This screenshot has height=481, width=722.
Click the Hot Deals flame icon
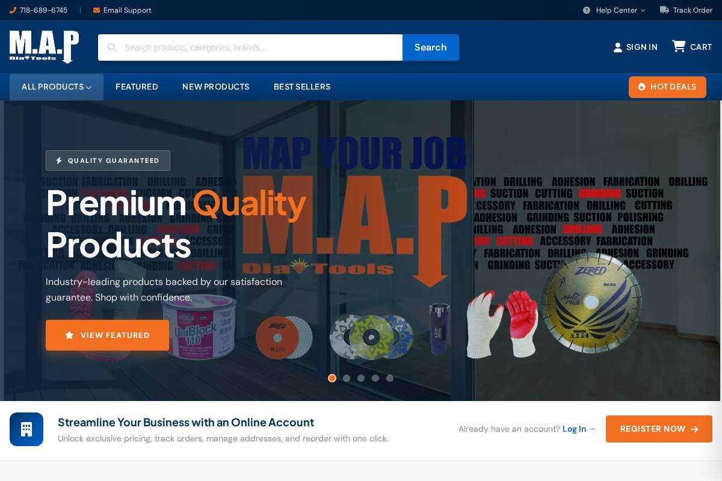tap(641, 87)
